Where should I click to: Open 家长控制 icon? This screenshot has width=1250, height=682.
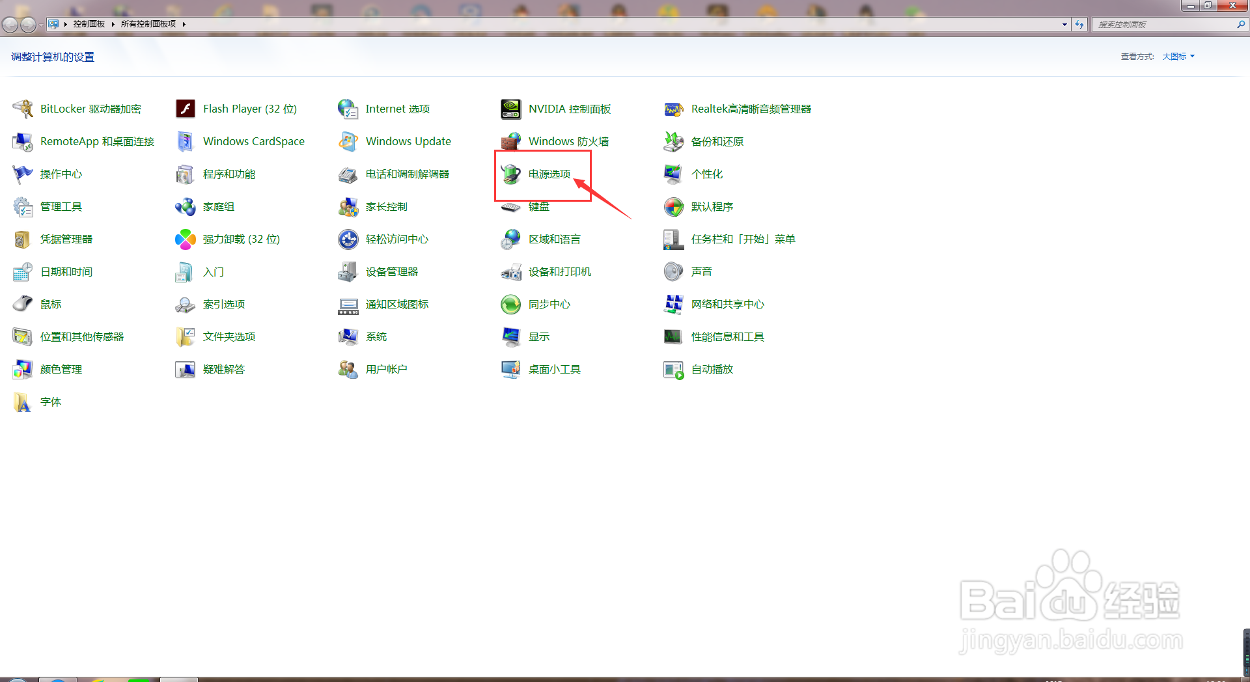[x=348, y=206]
